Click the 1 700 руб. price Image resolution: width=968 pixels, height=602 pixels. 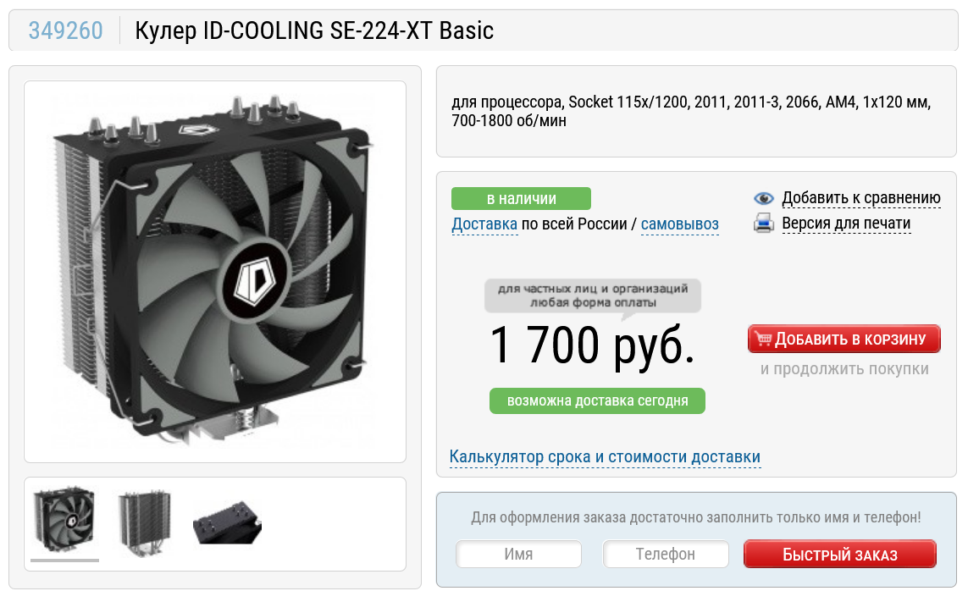(x=593, y=345)
